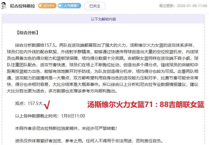Click the 数据截止时间 1月6日11:00 line

50,116
